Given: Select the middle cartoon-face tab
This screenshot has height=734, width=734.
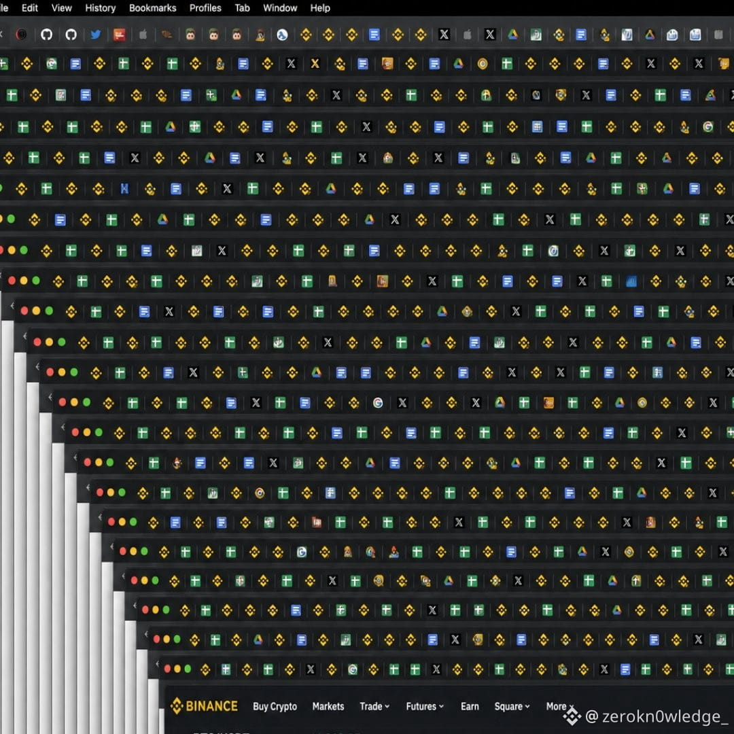Looking at the screenshot, I should 213,34.
